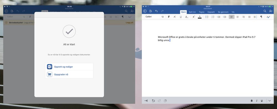
Task: Tap the paste clipboard icon on the keyboard bar
Action: [x=165, y=101]
